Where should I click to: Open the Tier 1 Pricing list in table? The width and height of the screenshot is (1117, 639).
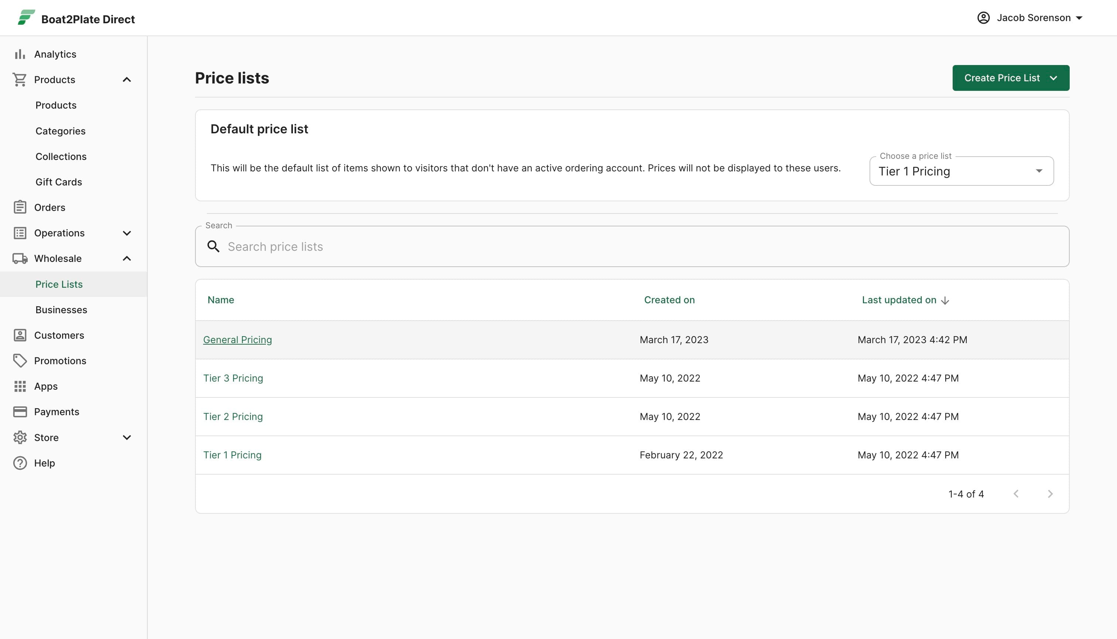pos(232,455)
